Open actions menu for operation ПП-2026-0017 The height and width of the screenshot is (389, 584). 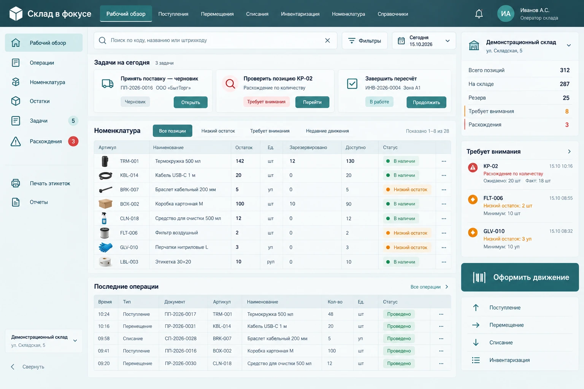point(441,315)
